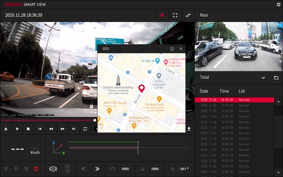Click the steering angle value -361°
Viewport: 283px width, 177px height.
pyautogui.click(x=183, y=169)
